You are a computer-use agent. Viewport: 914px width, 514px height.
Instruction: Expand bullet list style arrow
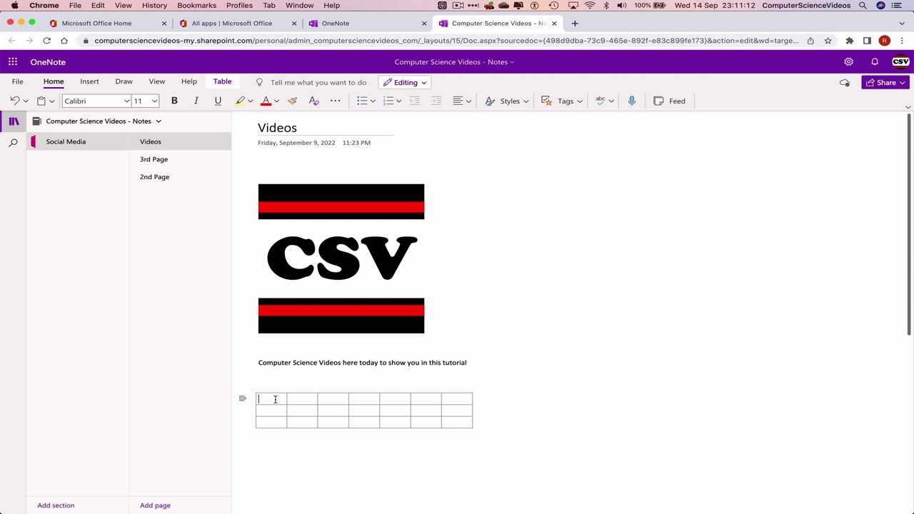tap(373, 101)
